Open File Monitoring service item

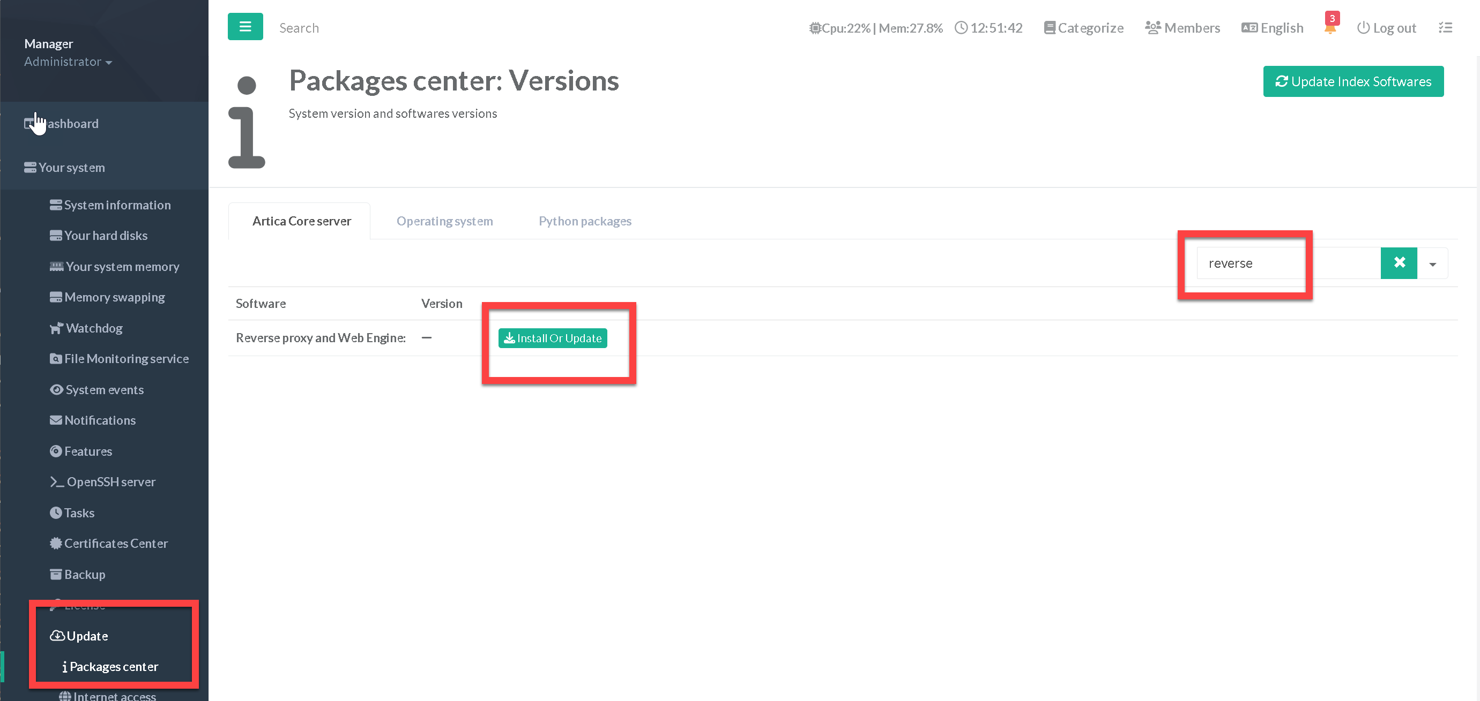(x=126, y=359)
